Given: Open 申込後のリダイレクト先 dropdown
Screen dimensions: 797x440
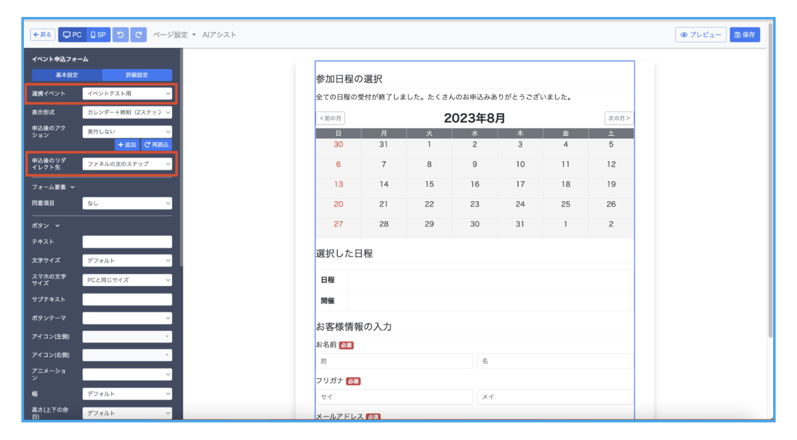Looking at the screenshot, I should (127, 164).
